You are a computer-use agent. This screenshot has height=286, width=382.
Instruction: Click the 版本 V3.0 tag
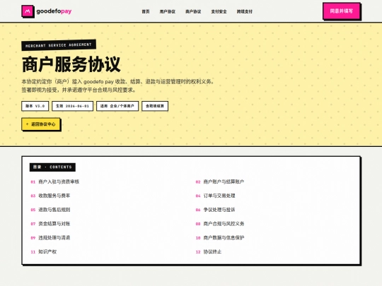tap(35, 106)
